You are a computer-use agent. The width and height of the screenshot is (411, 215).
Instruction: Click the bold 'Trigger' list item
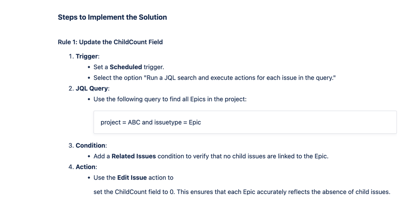tap(87, 56)
